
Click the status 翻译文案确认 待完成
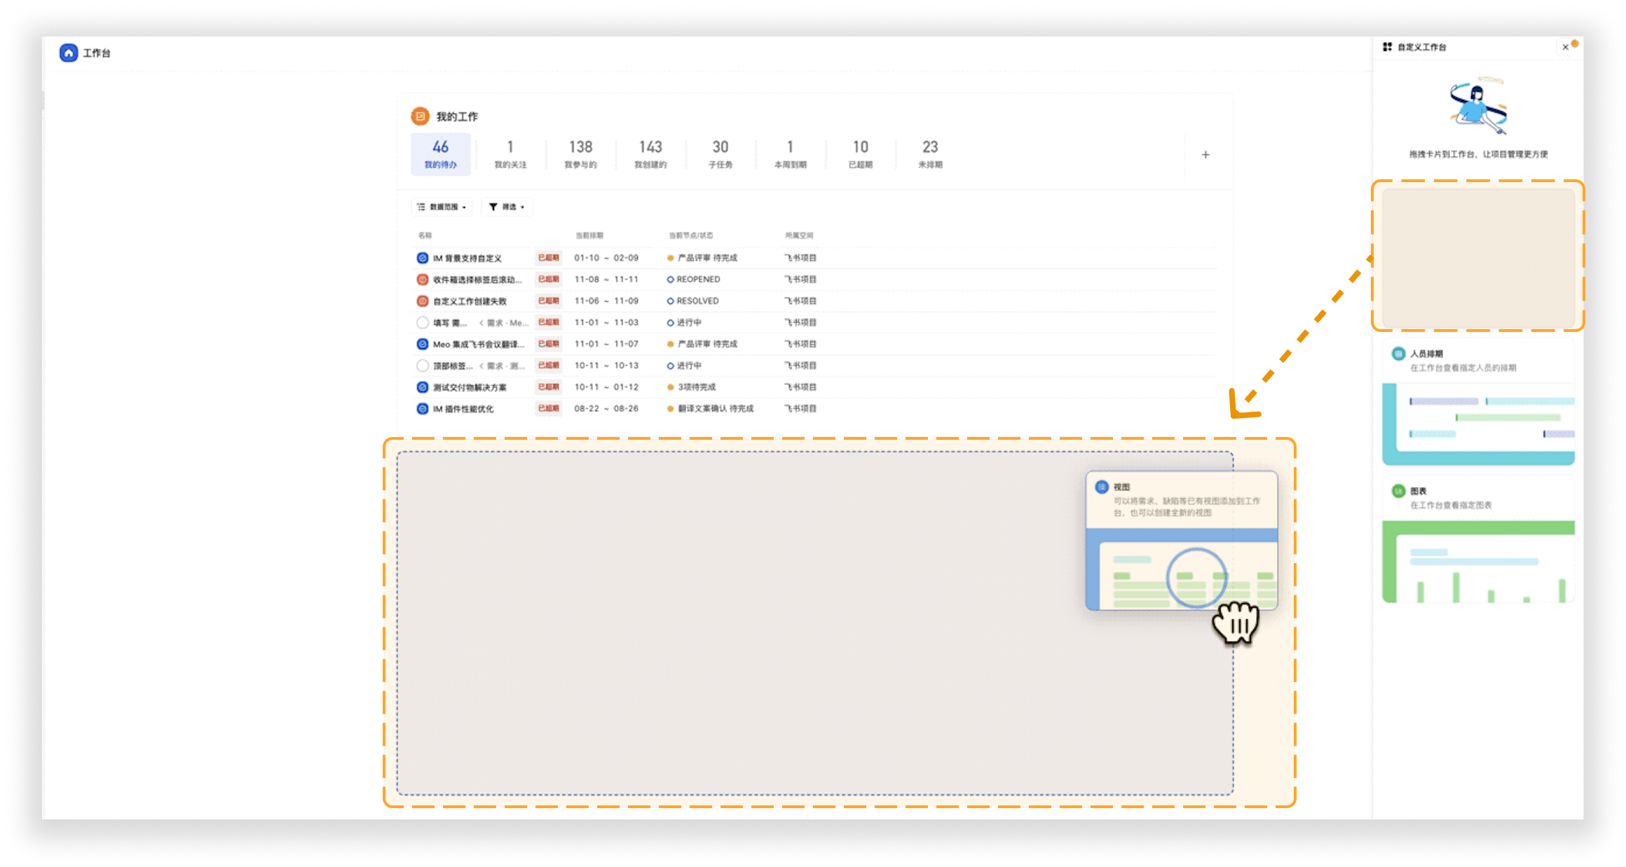click(x=716, y=408)
